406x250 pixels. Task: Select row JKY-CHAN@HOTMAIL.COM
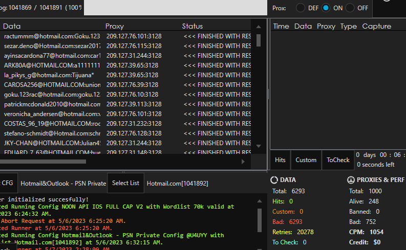[125, 143]
